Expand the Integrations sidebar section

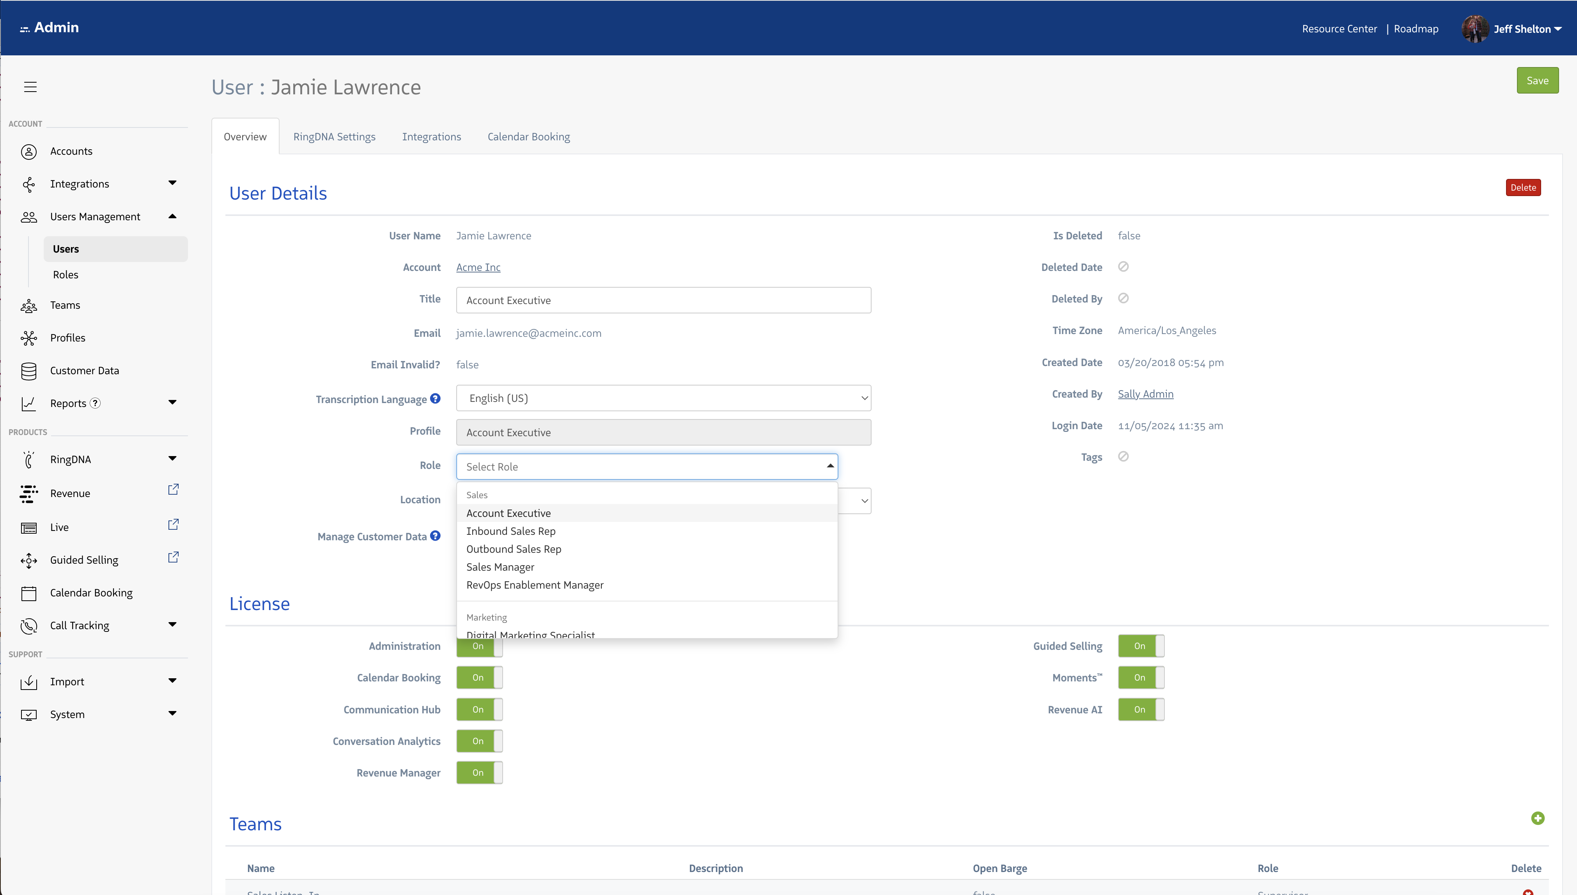click(172, 183)
